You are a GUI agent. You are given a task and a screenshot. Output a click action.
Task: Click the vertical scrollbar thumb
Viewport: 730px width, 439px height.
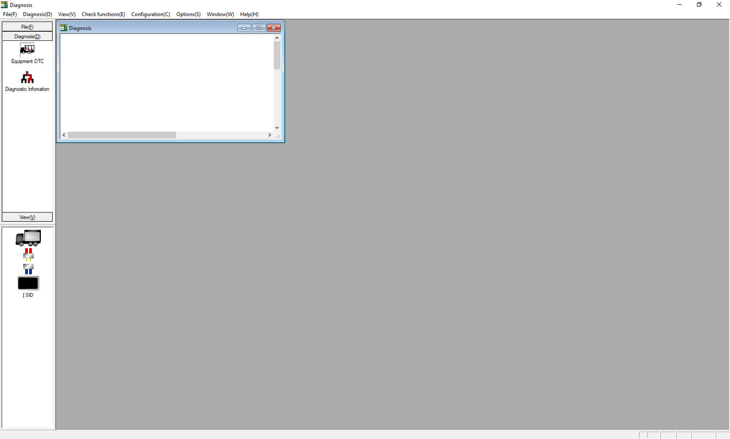277,55
